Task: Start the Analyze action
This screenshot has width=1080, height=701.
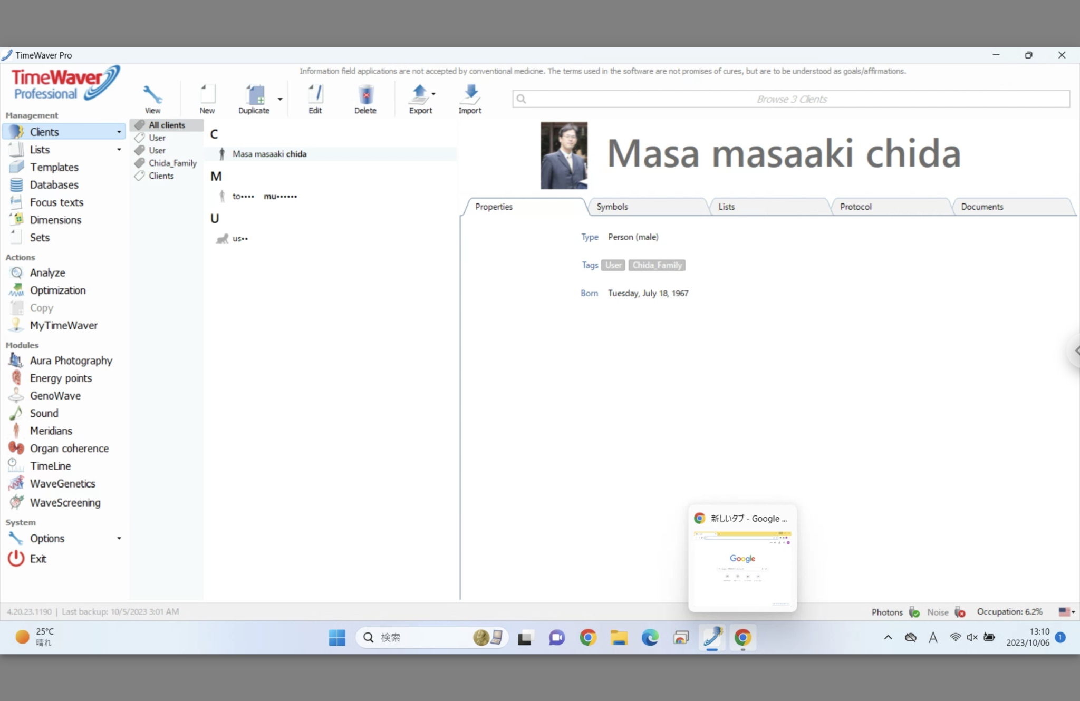Action: click(47, 272)
